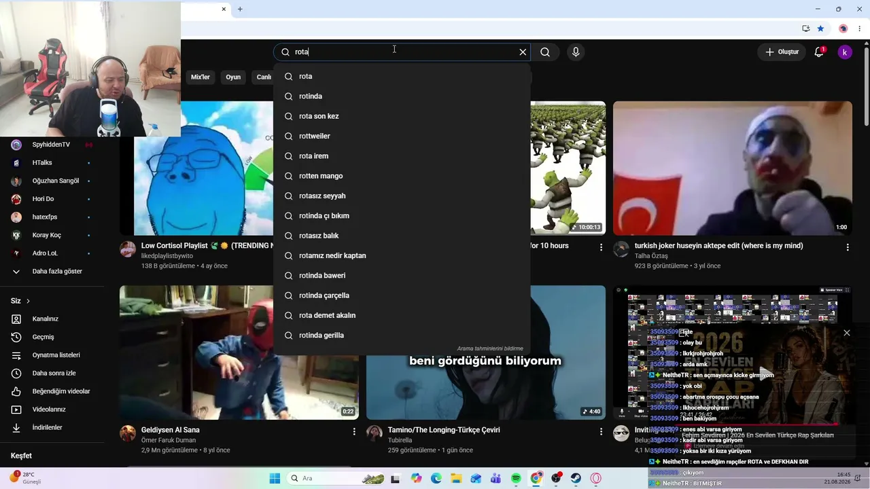Open the SpyhiddenTV subscription channel
The image size is (870, 489).
(x=51, y=145)
